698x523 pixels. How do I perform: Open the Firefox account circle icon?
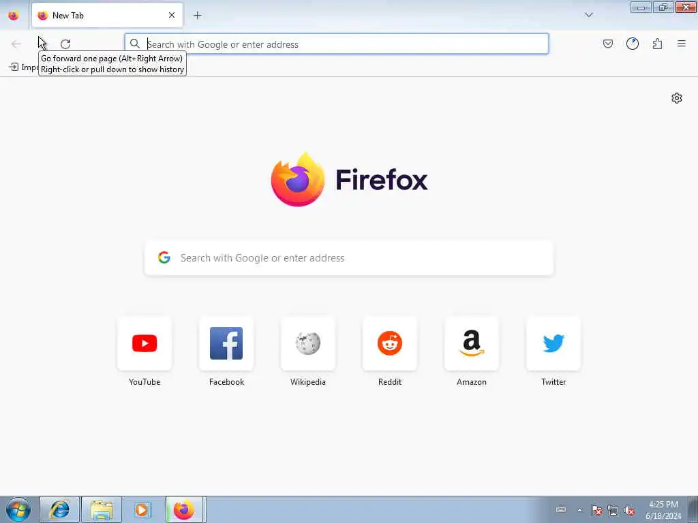pos(632,44)
